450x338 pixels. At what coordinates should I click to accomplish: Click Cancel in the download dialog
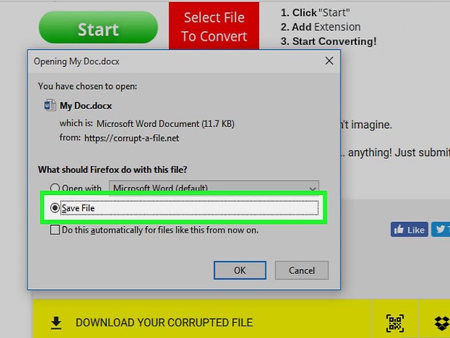click(x=302, y=270)
